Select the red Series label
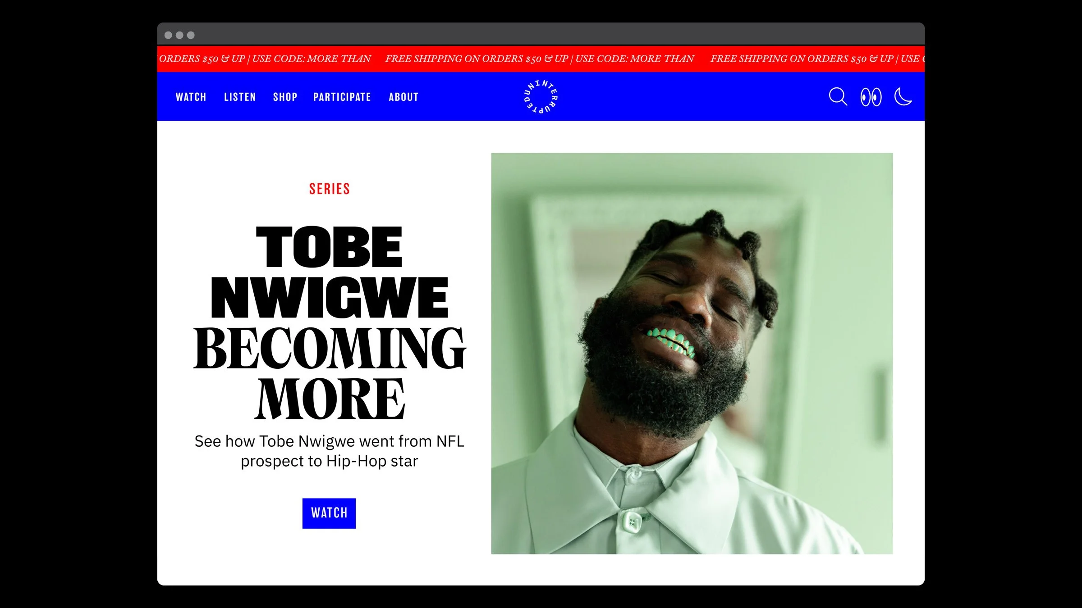 pos(330,189)
